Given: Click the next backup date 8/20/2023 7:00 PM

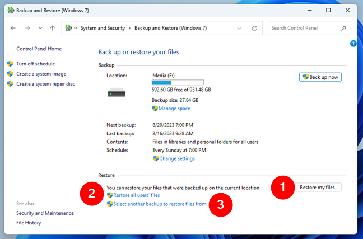Looking at the screenshot, I should pos(173,125).
